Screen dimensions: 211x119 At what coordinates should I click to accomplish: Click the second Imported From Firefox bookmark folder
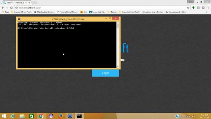[x=130, y=12]
